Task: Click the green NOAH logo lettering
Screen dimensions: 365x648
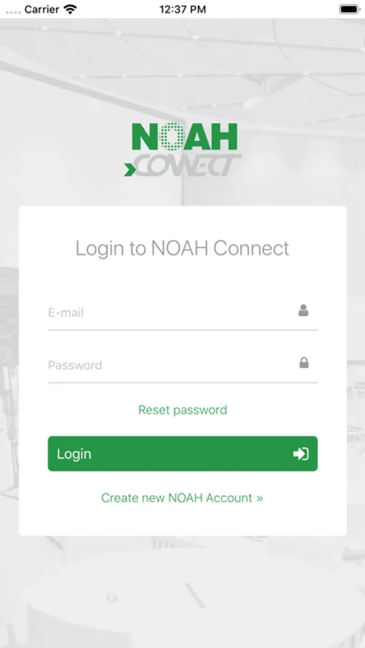Action: pos(184,137)
